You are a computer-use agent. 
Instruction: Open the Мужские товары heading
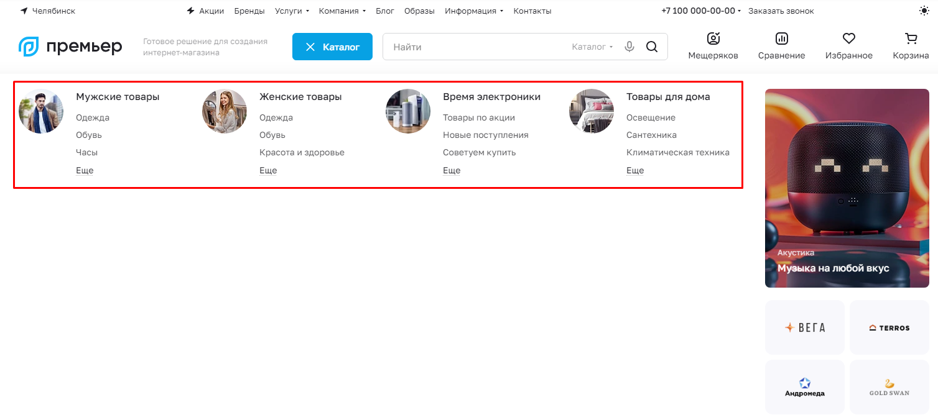click(118, 97)
